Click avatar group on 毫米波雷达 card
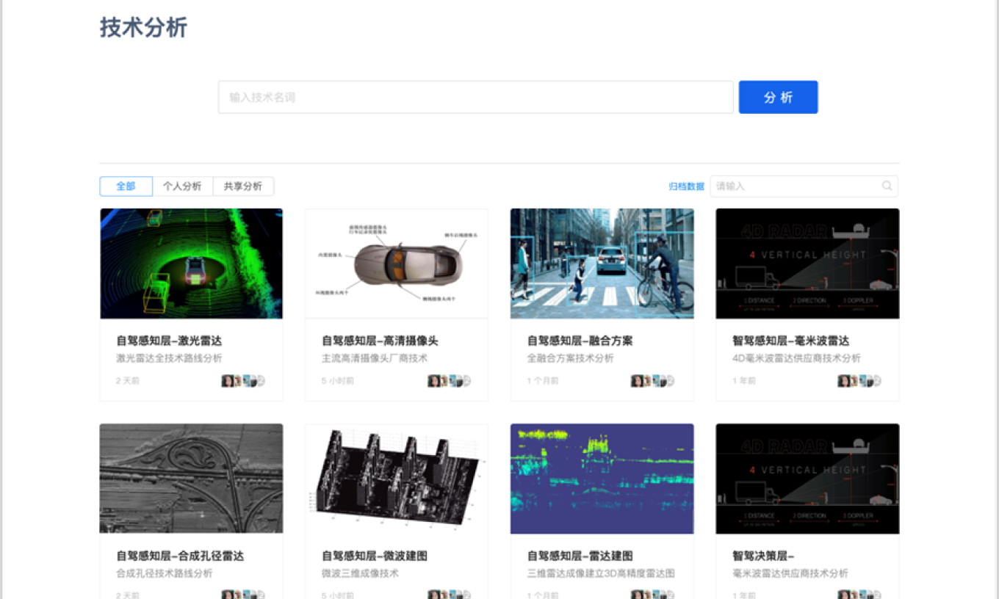This screenshot has height=599, width=999. 859,381
